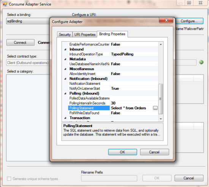Screen dimensions: 209x187
Task: Switch to the URI Properties tab
Action: click(x=85, y=35)
